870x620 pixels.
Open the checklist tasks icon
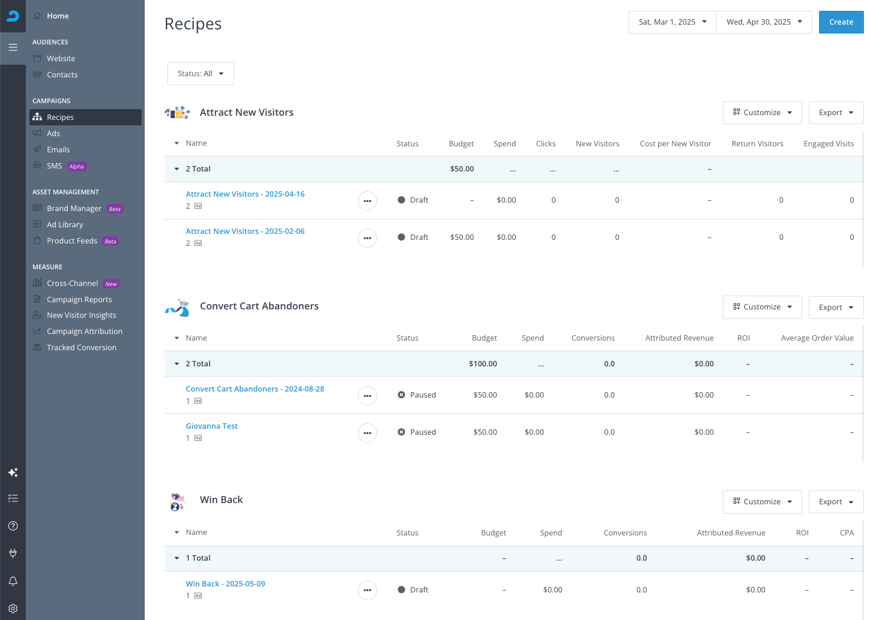(13, 498)
